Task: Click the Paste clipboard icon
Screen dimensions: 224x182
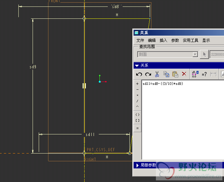Action: pyautogui.click(x=175, y=74)
